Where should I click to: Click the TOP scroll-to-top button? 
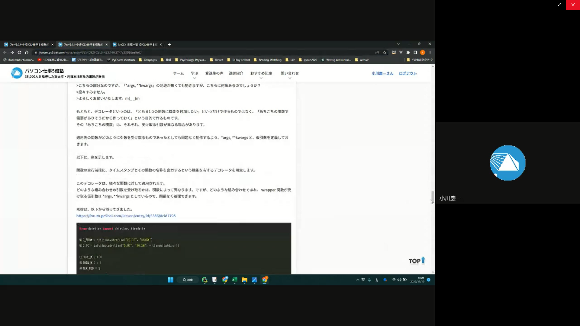point(417,260)
